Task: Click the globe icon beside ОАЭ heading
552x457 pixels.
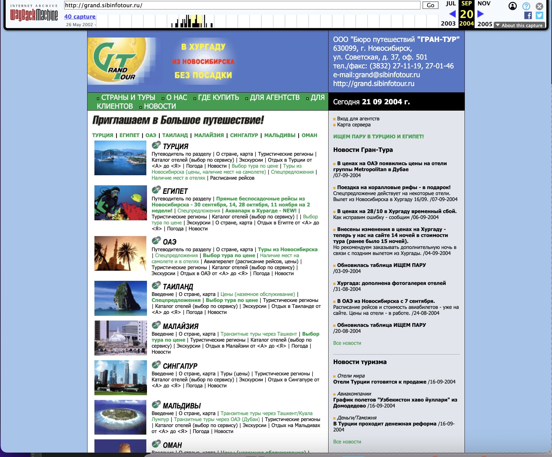Action: pyautogui.click(x=156, y=241)
